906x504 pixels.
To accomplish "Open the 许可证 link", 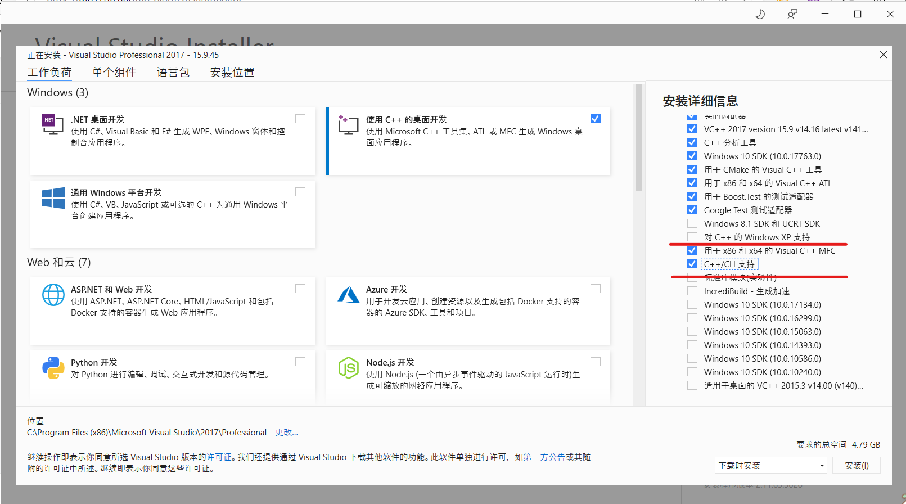I will (x=219, y=457).
